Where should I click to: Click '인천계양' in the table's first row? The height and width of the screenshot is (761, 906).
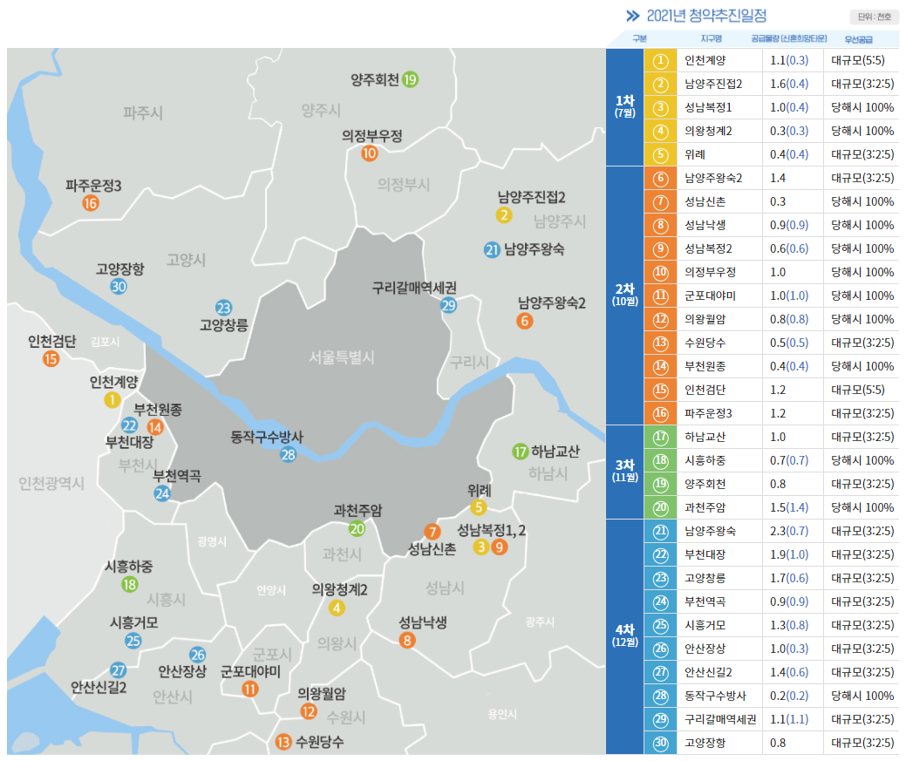click(705, 61)
